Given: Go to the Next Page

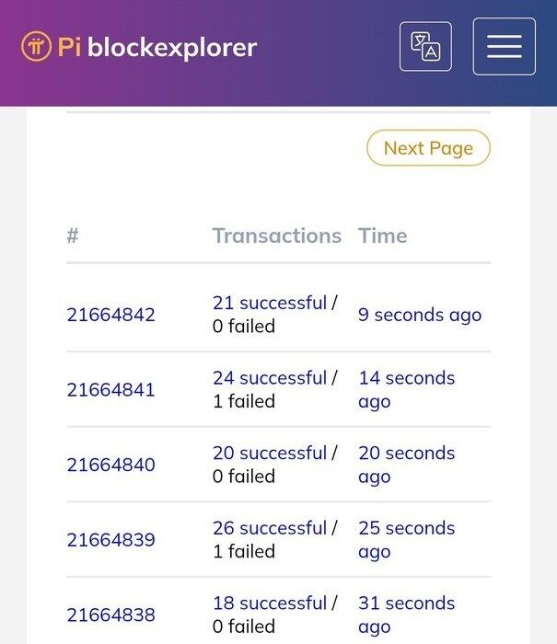Looking at the screenshot, I should [x=428, y=148].
